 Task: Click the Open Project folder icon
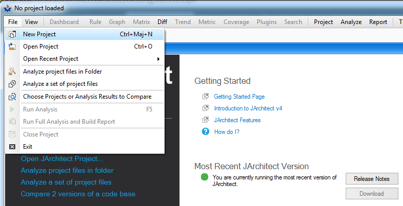12,47
